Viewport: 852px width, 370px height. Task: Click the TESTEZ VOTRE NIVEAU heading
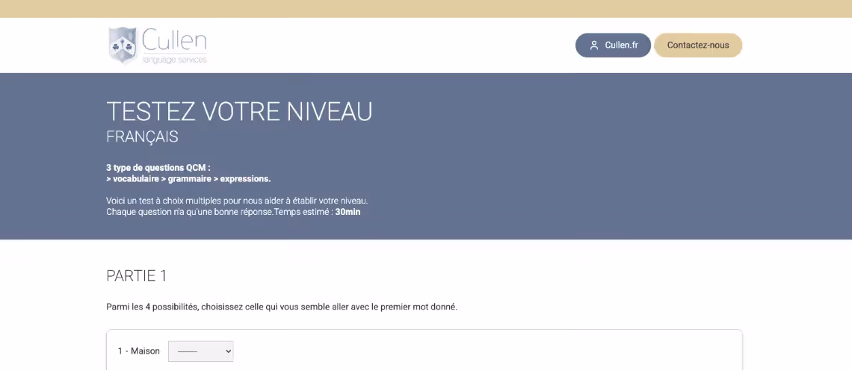click(x=239, y=112)
